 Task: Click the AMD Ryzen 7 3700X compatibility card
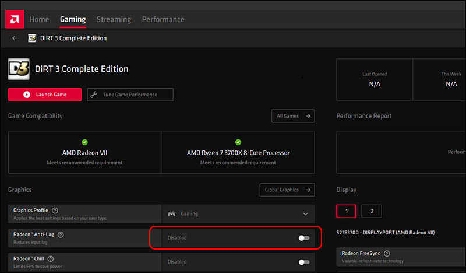pyautogui.click(x=238, y=152)
